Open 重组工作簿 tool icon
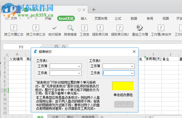This screenshot has width=182, height=118. tap(140, 28)
